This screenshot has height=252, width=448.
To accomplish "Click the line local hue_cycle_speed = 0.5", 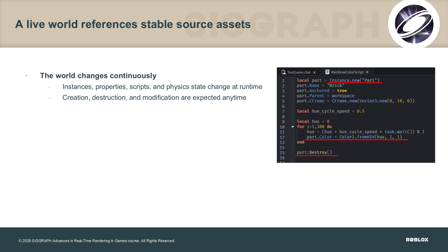I will click(x=330, y=111).
